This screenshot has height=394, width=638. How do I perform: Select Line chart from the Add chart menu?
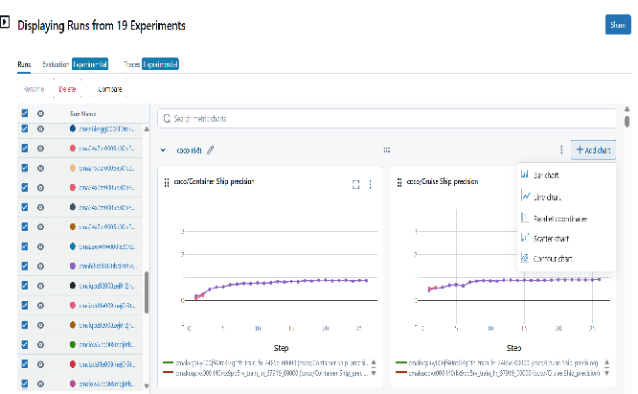click(549, 196)
